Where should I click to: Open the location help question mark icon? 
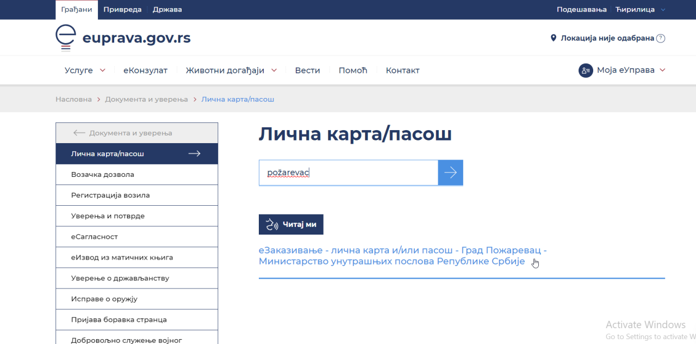[661, 38]
